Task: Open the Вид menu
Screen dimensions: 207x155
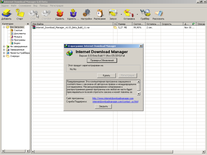Action: (35, 6)
